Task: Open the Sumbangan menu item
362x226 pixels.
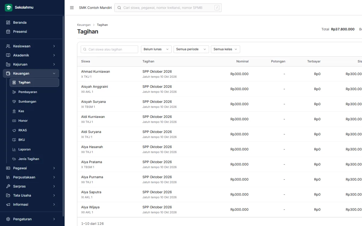Action: [x=34, y=102]
